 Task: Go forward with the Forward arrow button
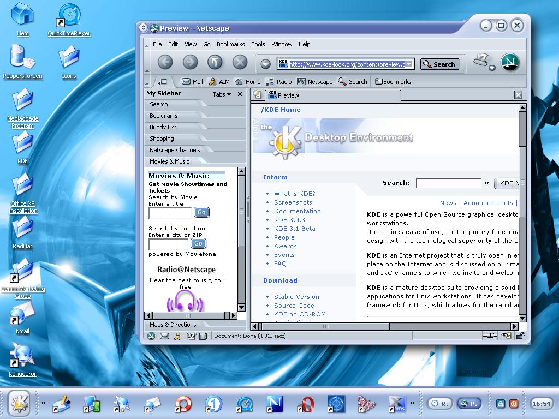point(190,62)
